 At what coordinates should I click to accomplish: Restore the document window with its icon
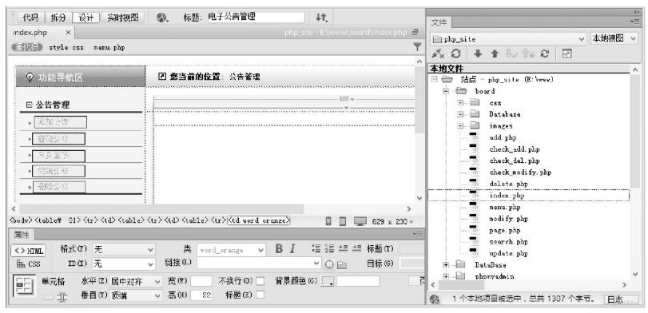(415, 32)
